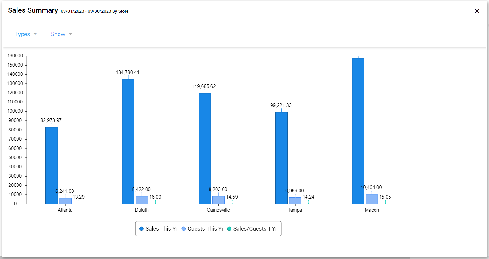Click the Atlanta axis label

click(65, 210)
